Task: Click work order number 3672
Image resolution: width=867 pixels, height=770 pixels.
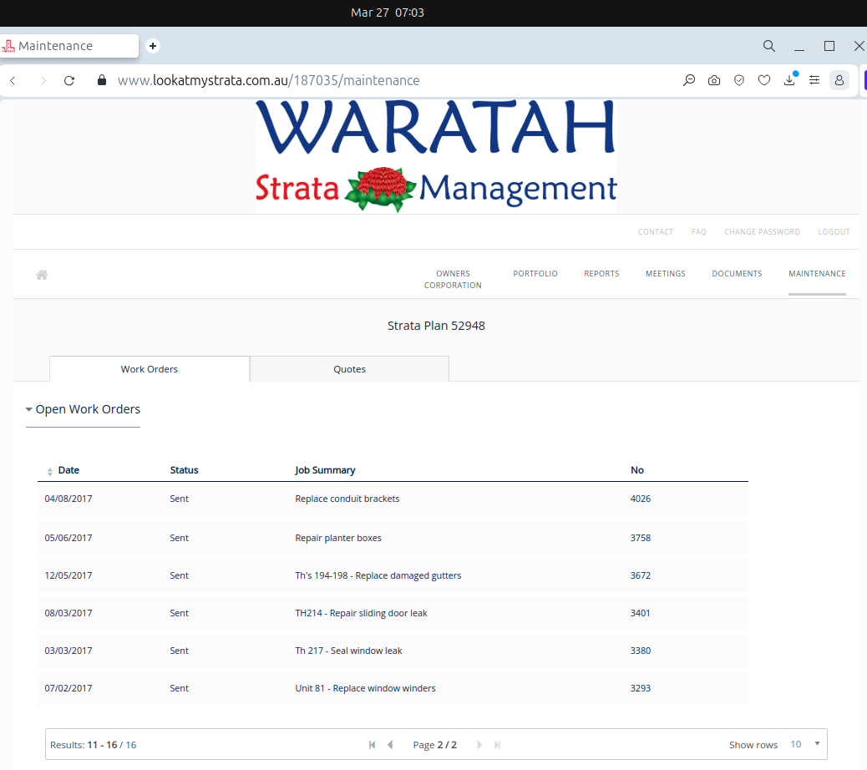Action: click(641, 575)
